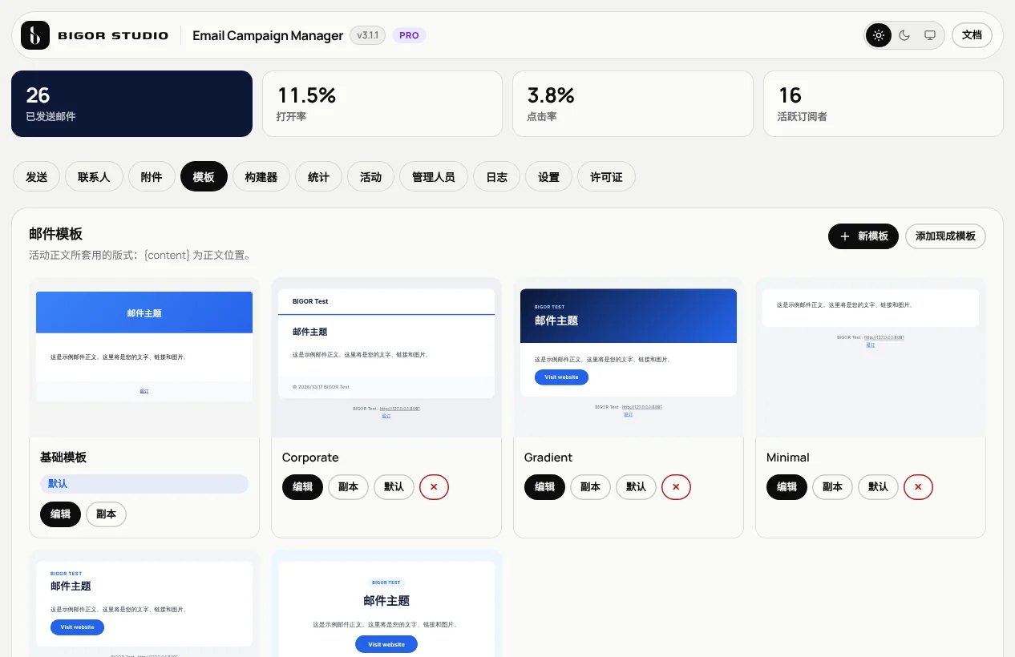Delete the Minimal template
Image resolution: width=1015 pixels, height=657 pixels.
click(918, 487)
